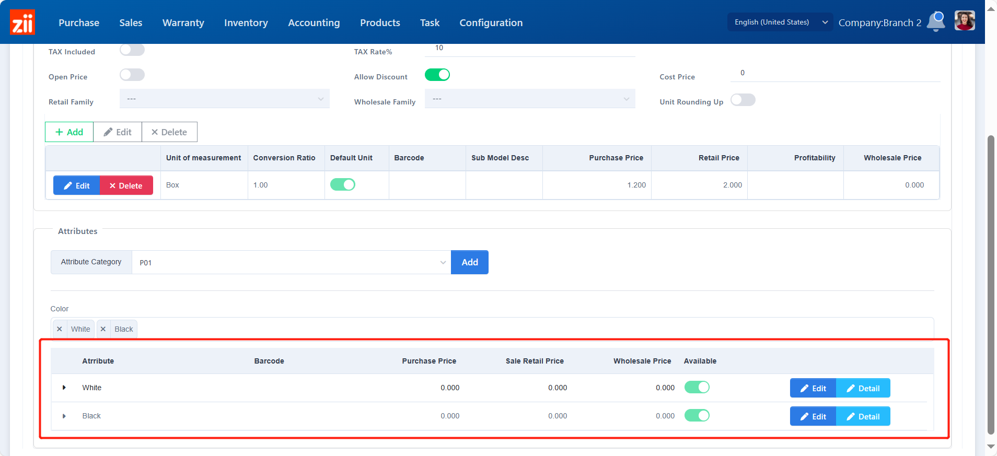Expand the White attribute row
Viewport: 997px width, 456px height.
pyautogui.click(x=64, y=388)
